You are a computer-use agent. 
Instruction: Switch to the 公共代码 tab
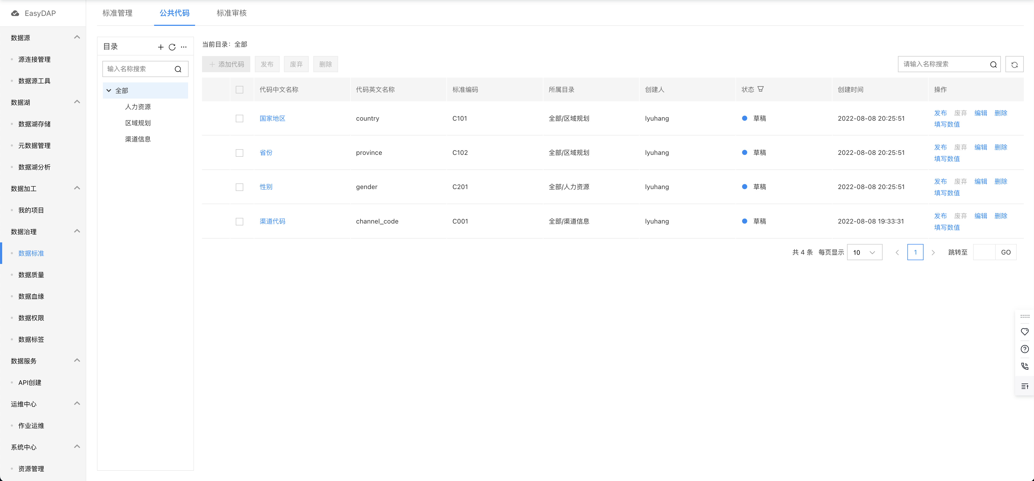[x=174, y=13]
